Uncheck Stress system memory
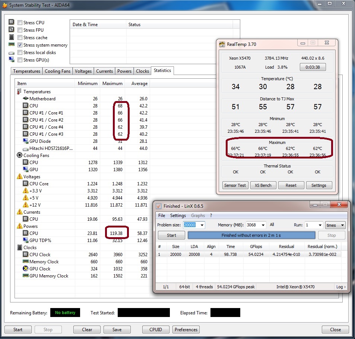This screenshot has width=355, height=339. pos(20,45)
